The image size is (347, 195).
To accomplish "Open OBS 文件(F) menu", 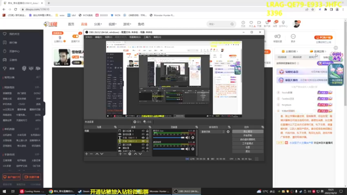I will 89,37.
